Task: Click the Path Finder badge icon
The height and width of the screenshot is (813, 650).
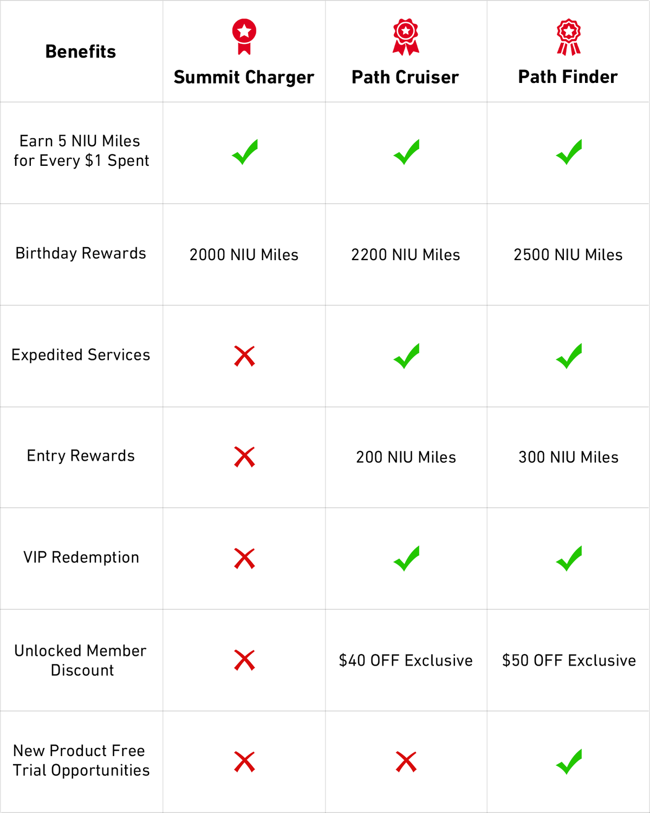Action: point(569,37)
